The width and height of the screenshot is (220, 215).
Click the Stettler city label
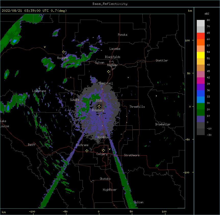point(162,61)
